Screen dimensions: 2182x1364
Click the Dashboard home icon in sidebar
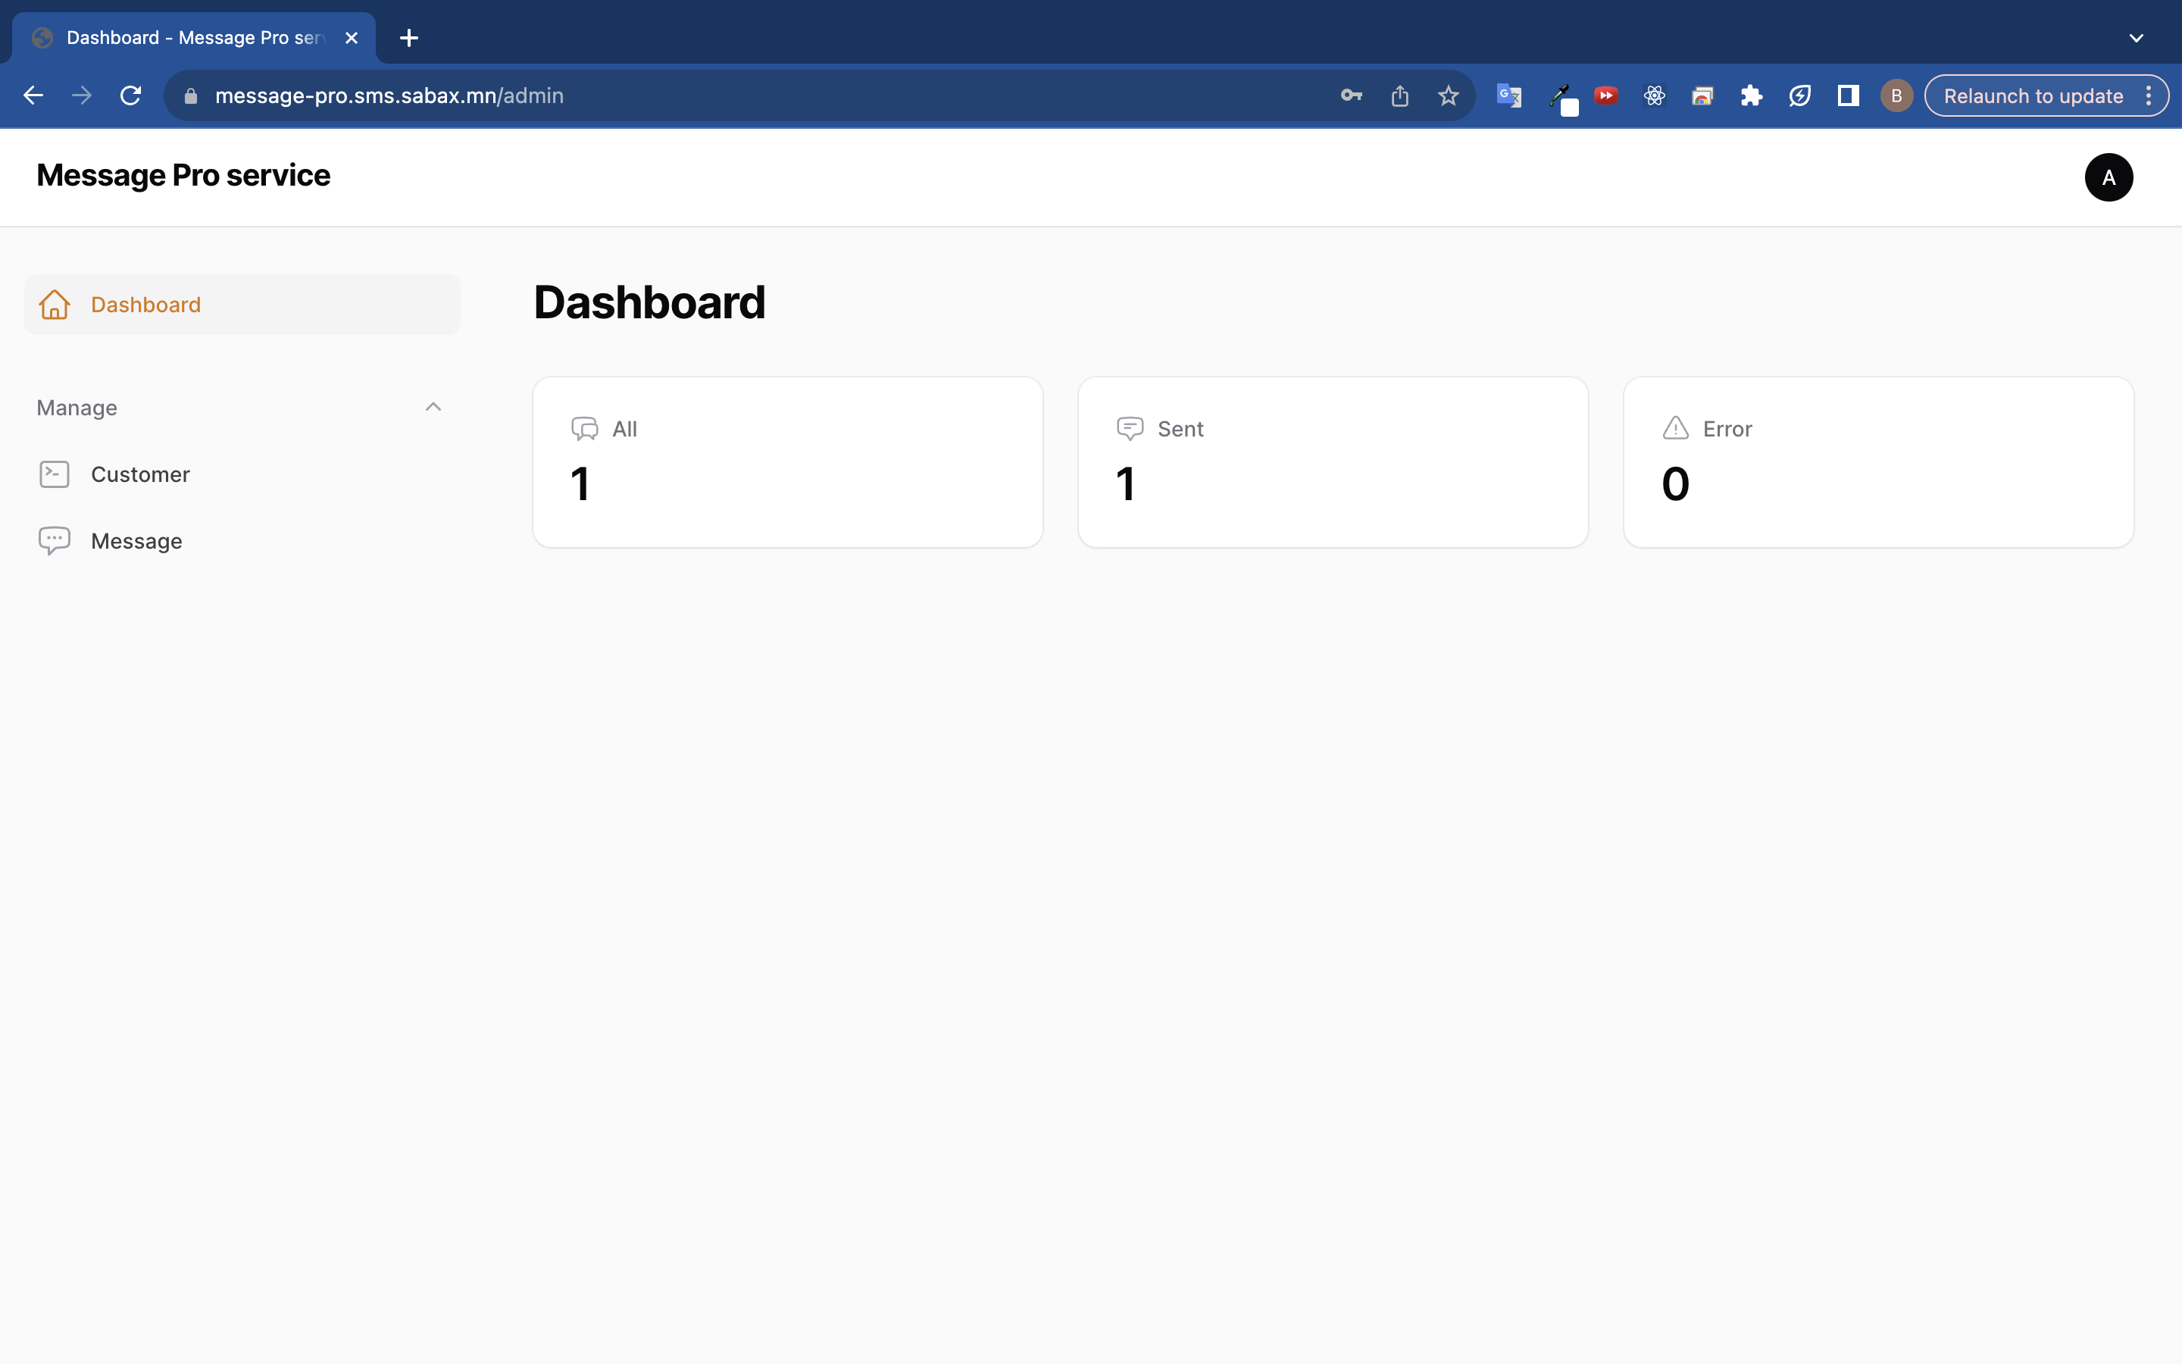[54, 305]
